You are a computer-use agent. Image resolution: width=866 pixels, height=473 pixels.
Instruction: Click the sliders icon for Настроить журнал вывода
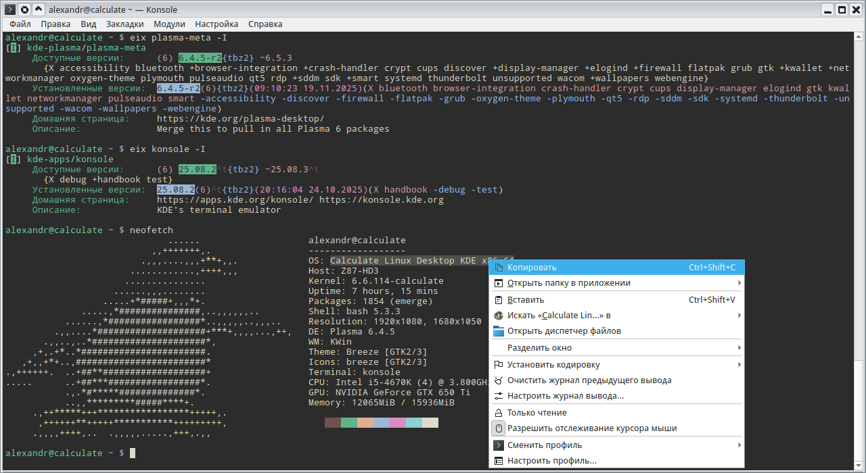coord(499,396)
